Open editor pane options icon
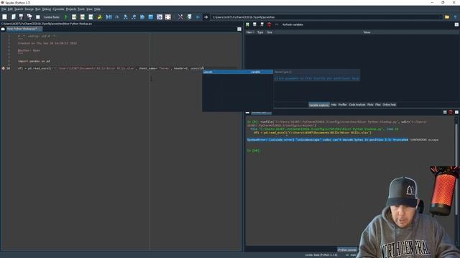This screenshot has height=258, width=460. coord(239,29)
